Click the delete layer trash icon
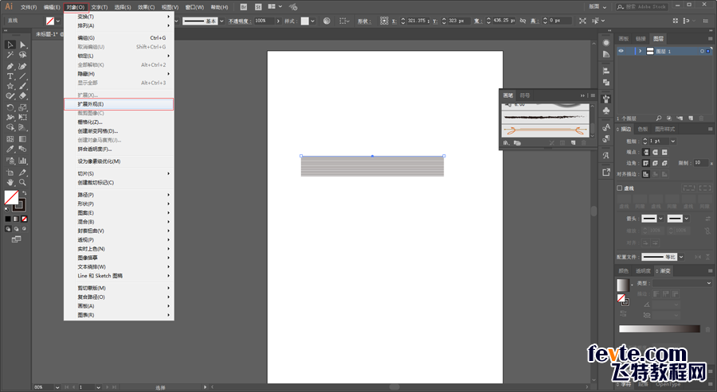717x392 pixels. pos(701,118)
